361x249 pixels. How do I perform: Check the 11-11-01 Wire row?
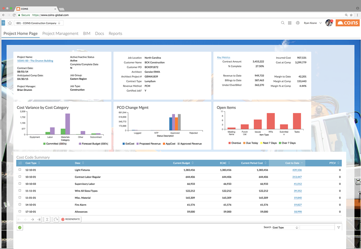pyautogui.click(x=20, y=190)
